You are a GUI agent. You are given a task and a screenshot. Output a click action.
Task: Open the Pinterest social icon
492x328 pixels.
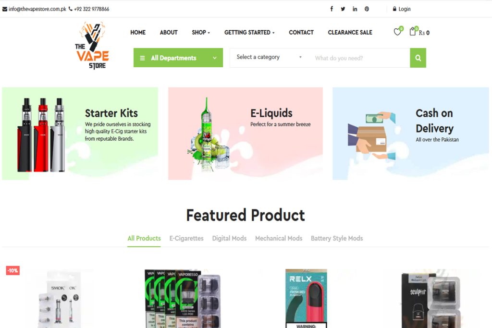pos(367,9)
